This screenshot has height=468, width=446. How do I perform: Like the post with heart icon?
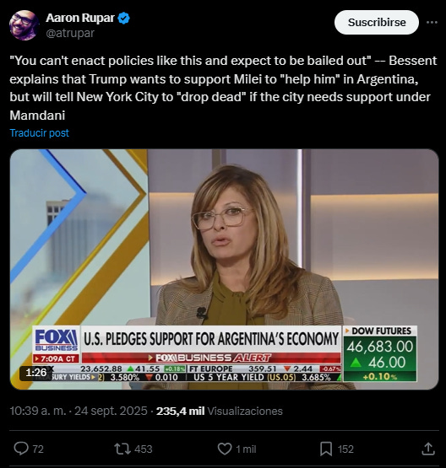[x=225, y=449]
